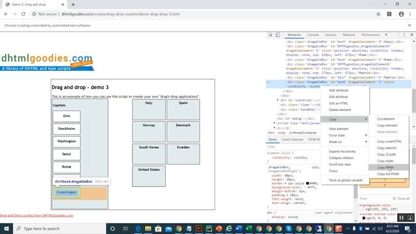Choose Collapse children from context menu
This screenshot has width=416, height=234.
pos(341,158)
